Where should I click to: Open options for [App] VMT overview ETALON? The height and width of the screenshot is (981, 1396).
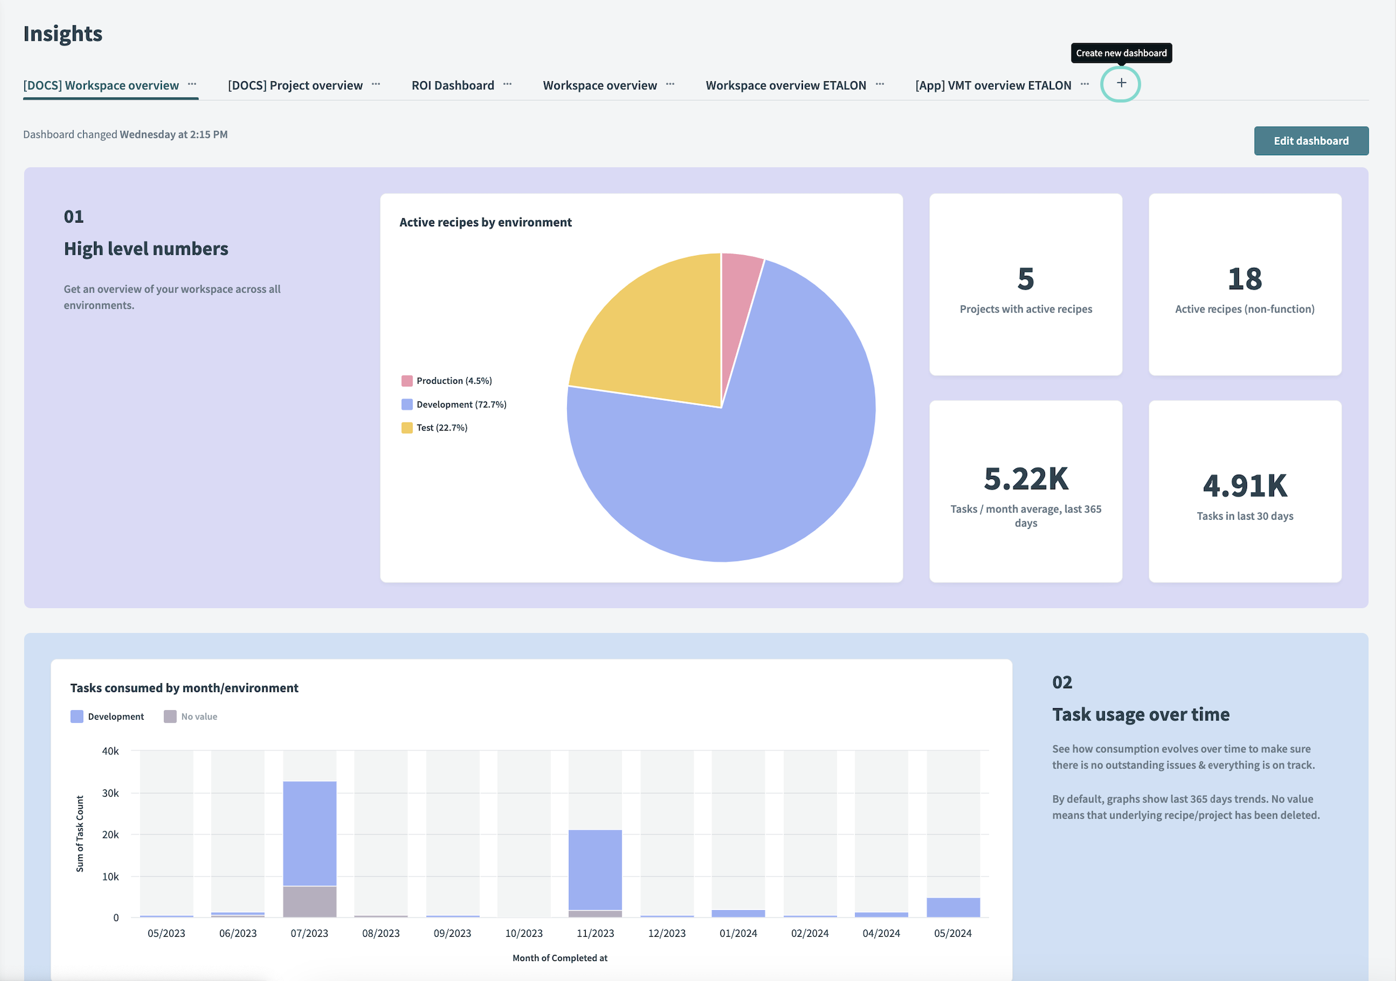[1085, 84]
